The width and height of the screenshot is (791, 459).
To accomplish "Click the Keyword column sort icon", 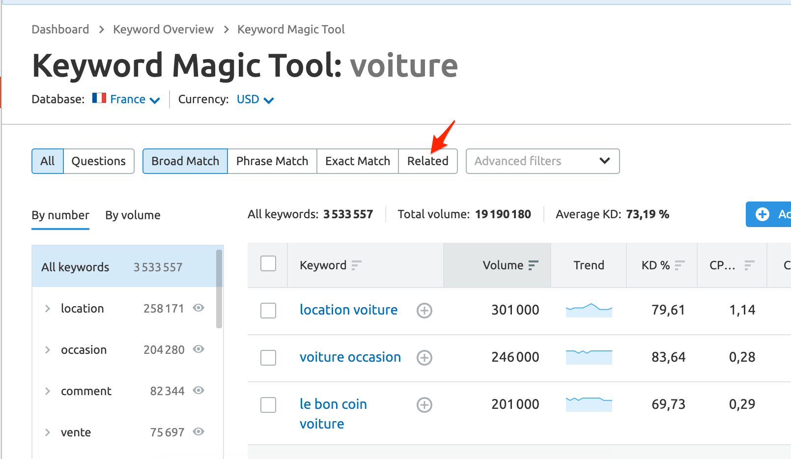I will click(x=356, y=265).
